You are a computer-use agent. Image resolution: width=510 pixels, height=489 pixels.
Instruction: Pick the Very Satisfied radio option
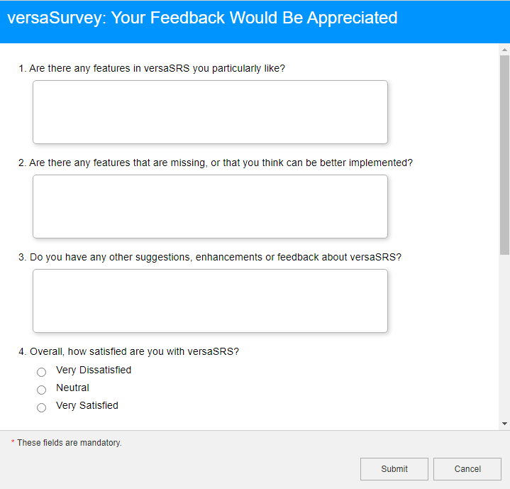[42, 407]
